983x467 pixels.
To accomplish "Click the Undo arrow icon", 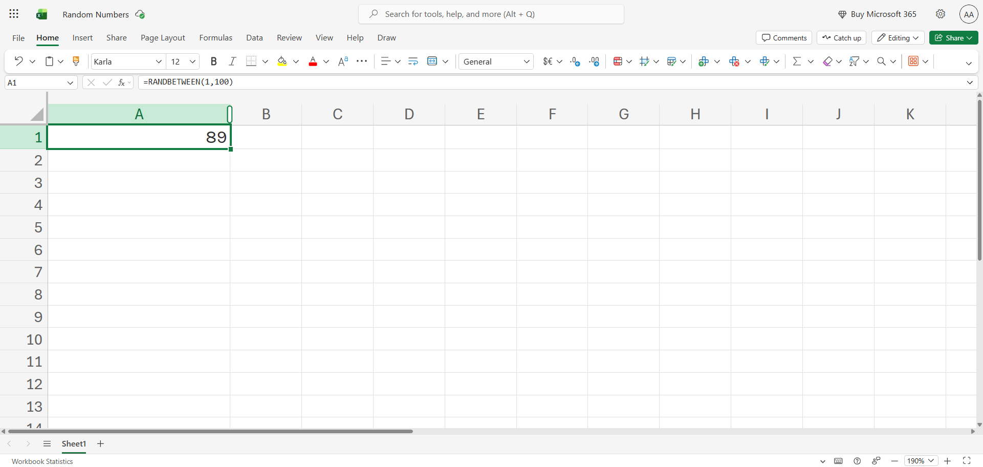I will (x=19, y=61).
